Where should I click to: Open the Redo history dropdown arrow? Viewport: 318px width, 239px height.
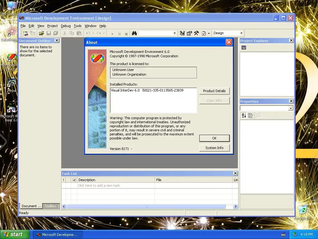click(x=104, y=33)
